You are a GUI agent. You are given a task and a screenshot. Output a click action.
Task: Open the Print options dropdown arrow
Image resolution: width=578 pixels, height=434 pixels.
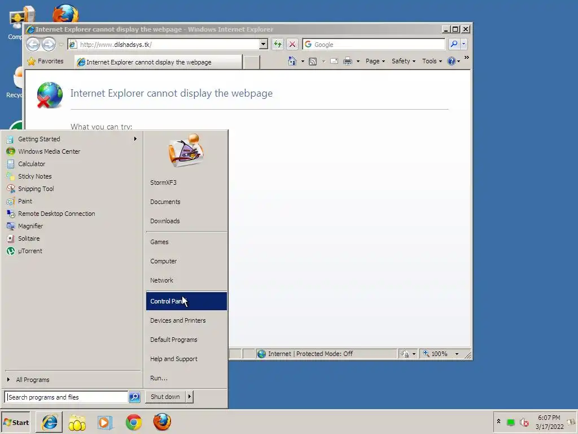click(x=357, y=62)
